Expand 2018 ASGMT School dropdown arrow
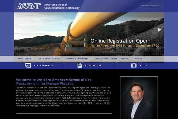Screen dimensions: 178x119 click(63, 59)
